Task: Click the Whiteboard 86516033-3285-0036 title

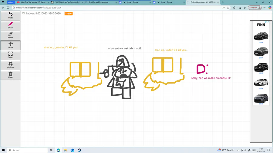Action: tap(42, 13)
